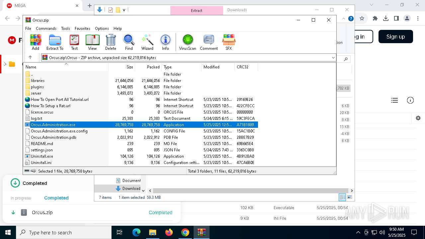
Task: Run VirusScan from the toolbar
Action: pos(188,42)
